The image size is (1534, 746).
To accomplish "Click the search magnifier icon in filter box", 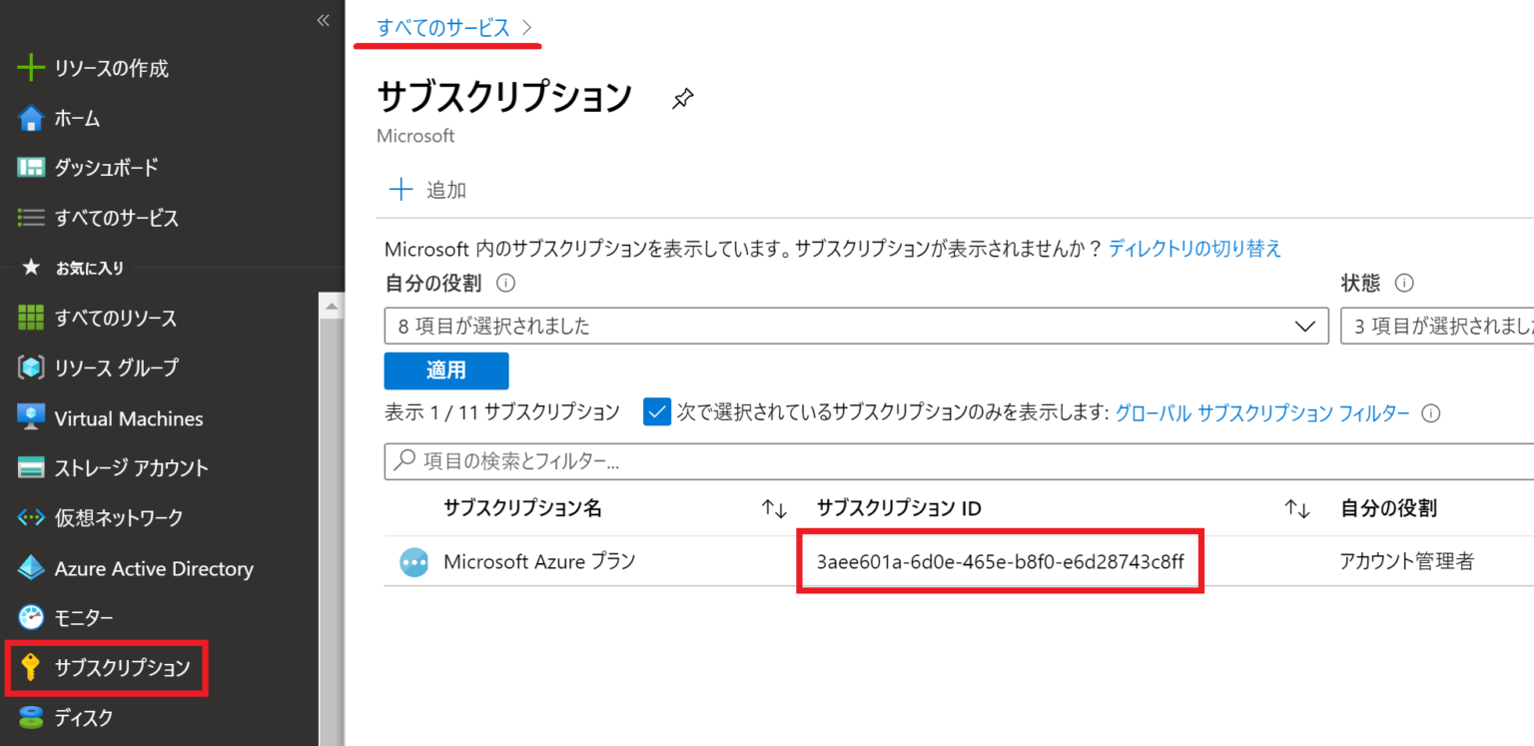I will [403, 461].
